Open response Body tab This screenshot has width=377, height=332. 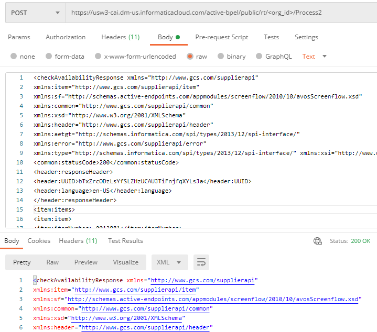click(12, 241)
